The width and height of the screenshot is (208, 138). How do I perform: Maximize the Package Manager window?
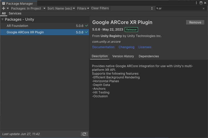(201, 3)
